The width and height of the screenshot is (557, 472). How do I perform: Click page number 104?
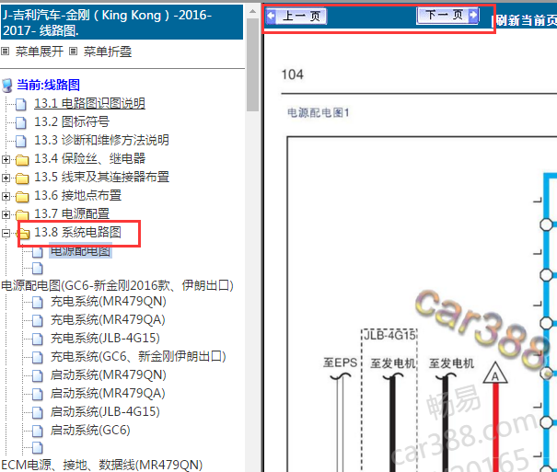[x=293, y=75]
